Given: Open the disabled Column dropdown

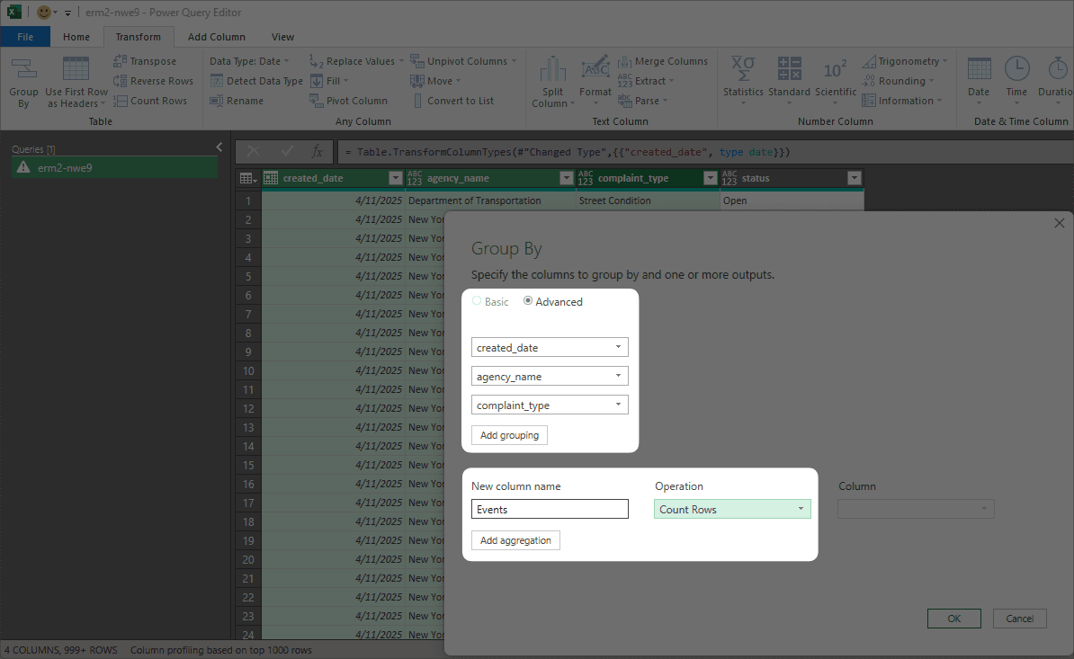Looking at the screenshot, I should click(x=916, y=509).
